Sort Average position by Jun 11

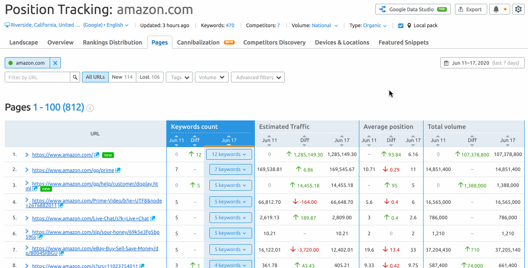pos(369,140)
